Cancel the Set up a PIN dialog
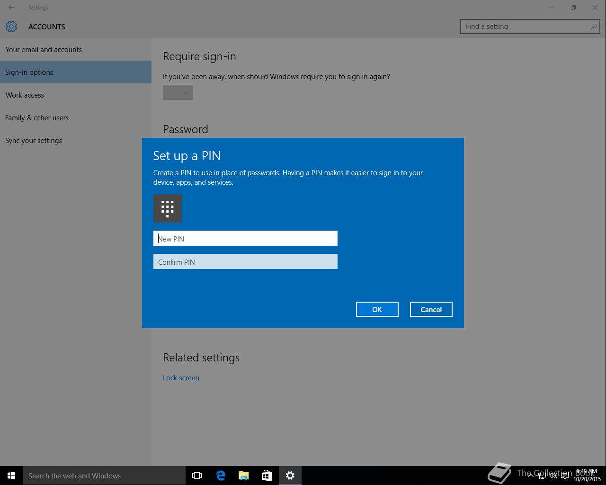606x485 pixels. point(431,309)
